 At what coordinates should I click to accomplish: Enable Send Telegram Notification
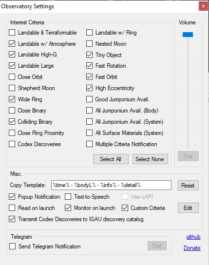pos(13,246)
